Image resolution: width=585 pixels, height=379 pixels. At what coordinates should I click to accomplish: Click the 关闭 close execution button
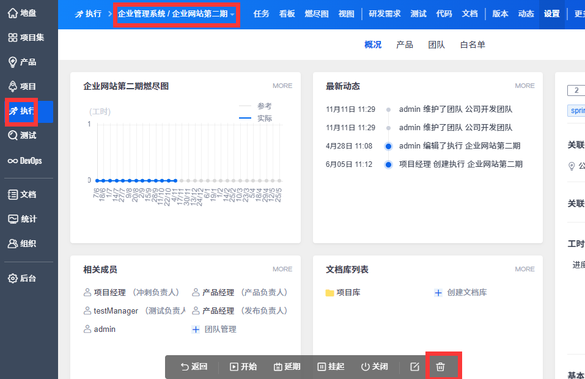375,367
